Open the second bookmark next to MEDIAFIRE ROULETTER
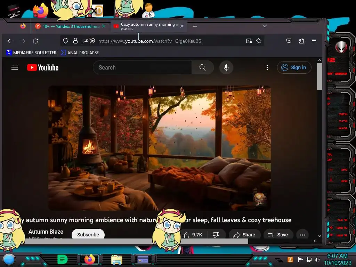Viewport: 356px width, 267px height. (80, 53)
